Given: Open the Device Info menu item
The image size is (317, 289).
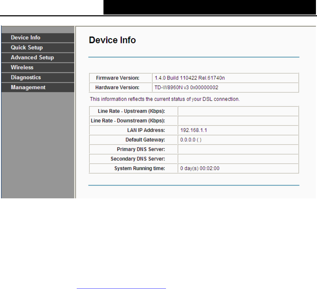Looking at the screenshot, I should tap(38, 38).
